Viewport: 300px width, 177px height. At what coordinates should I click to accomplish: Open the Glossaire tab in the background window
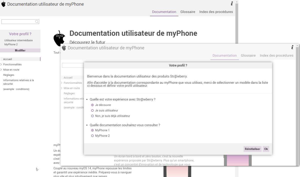(187, 12)
